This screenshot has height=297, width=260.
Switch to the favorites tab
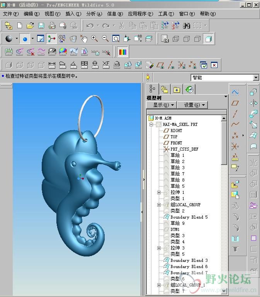point(177,89)
